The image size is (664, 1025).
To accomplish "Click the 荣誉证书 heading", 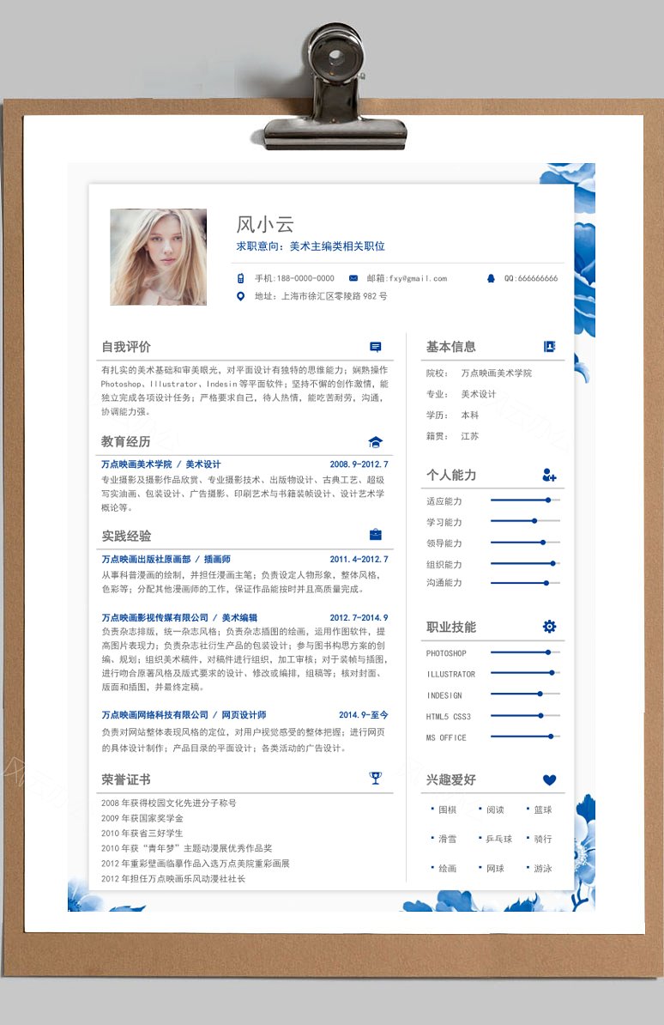I will (125, 779).
